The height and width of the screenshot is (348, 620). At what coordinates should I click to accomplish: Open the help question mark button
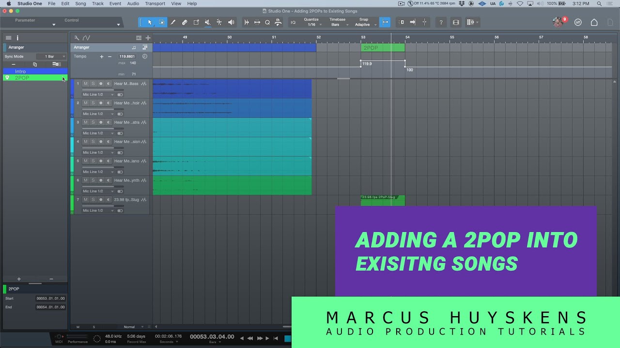pyautogui.click(x=441, y=22)
